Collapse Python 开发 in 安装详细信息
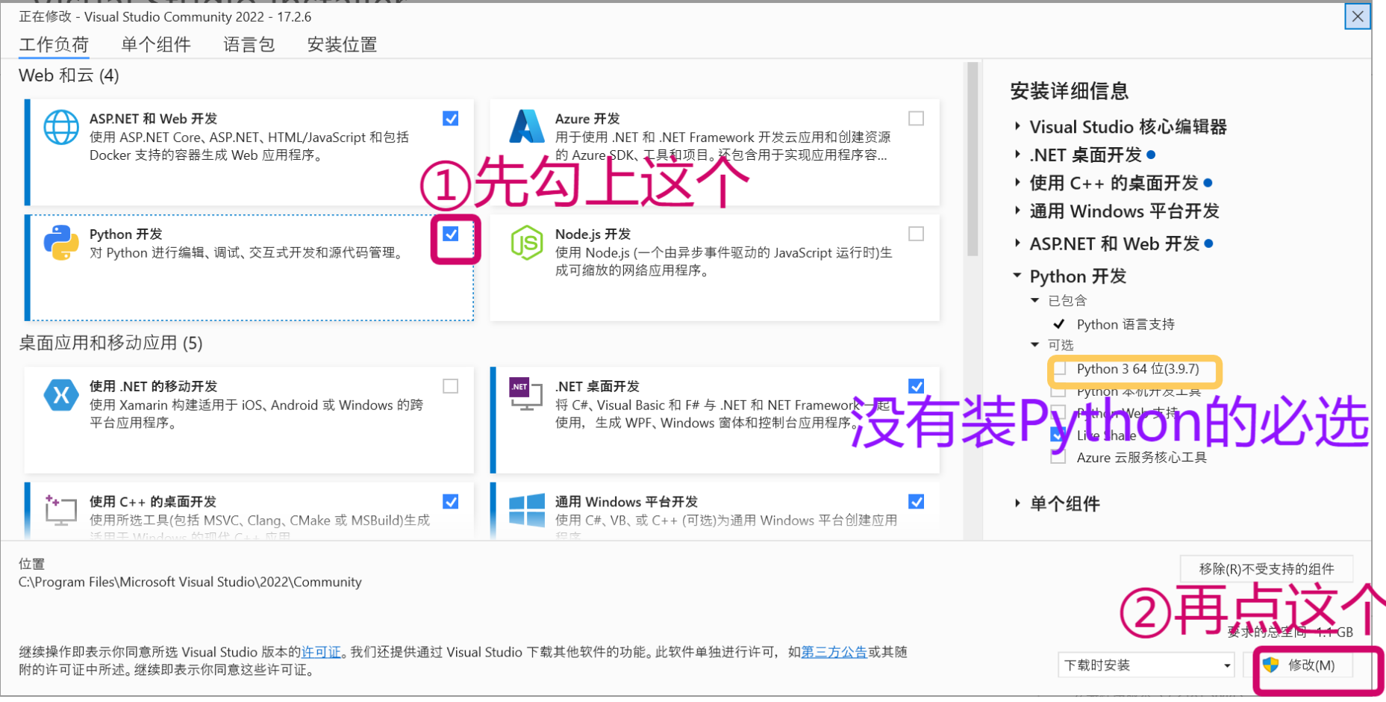The width and height of the screenshot is (1386, 702). click(x=1017, y=276)
